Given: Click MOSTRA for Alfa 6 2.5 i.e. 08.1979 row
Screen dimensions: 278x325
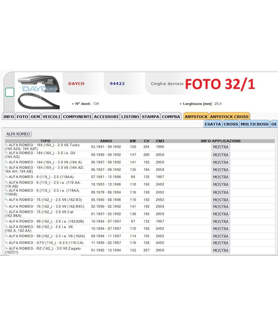Looking at the screenshot, I should pyautogui.click(x=221, y=192).
